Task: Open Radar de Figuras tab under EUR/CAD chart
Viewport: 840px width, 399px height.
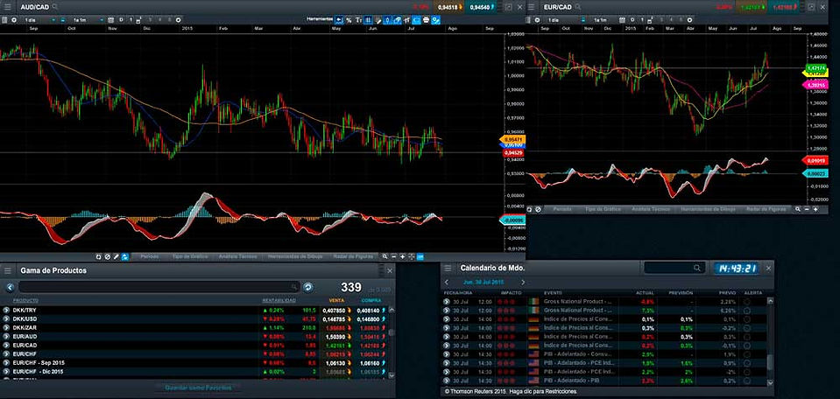Action: (x=766, y=209)
